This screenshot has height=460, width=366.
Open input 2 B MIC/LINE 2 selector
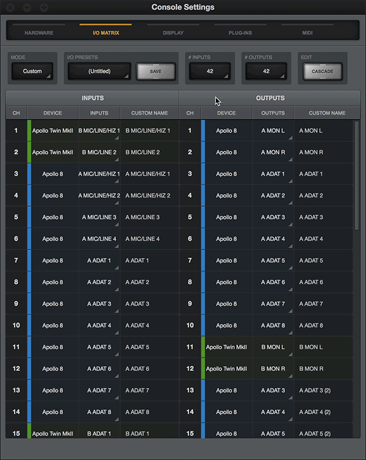[x=99, y=153]
